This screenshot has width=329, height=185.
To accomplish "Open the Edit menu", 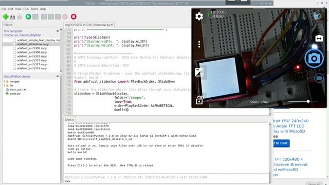I will click(11, 9).
